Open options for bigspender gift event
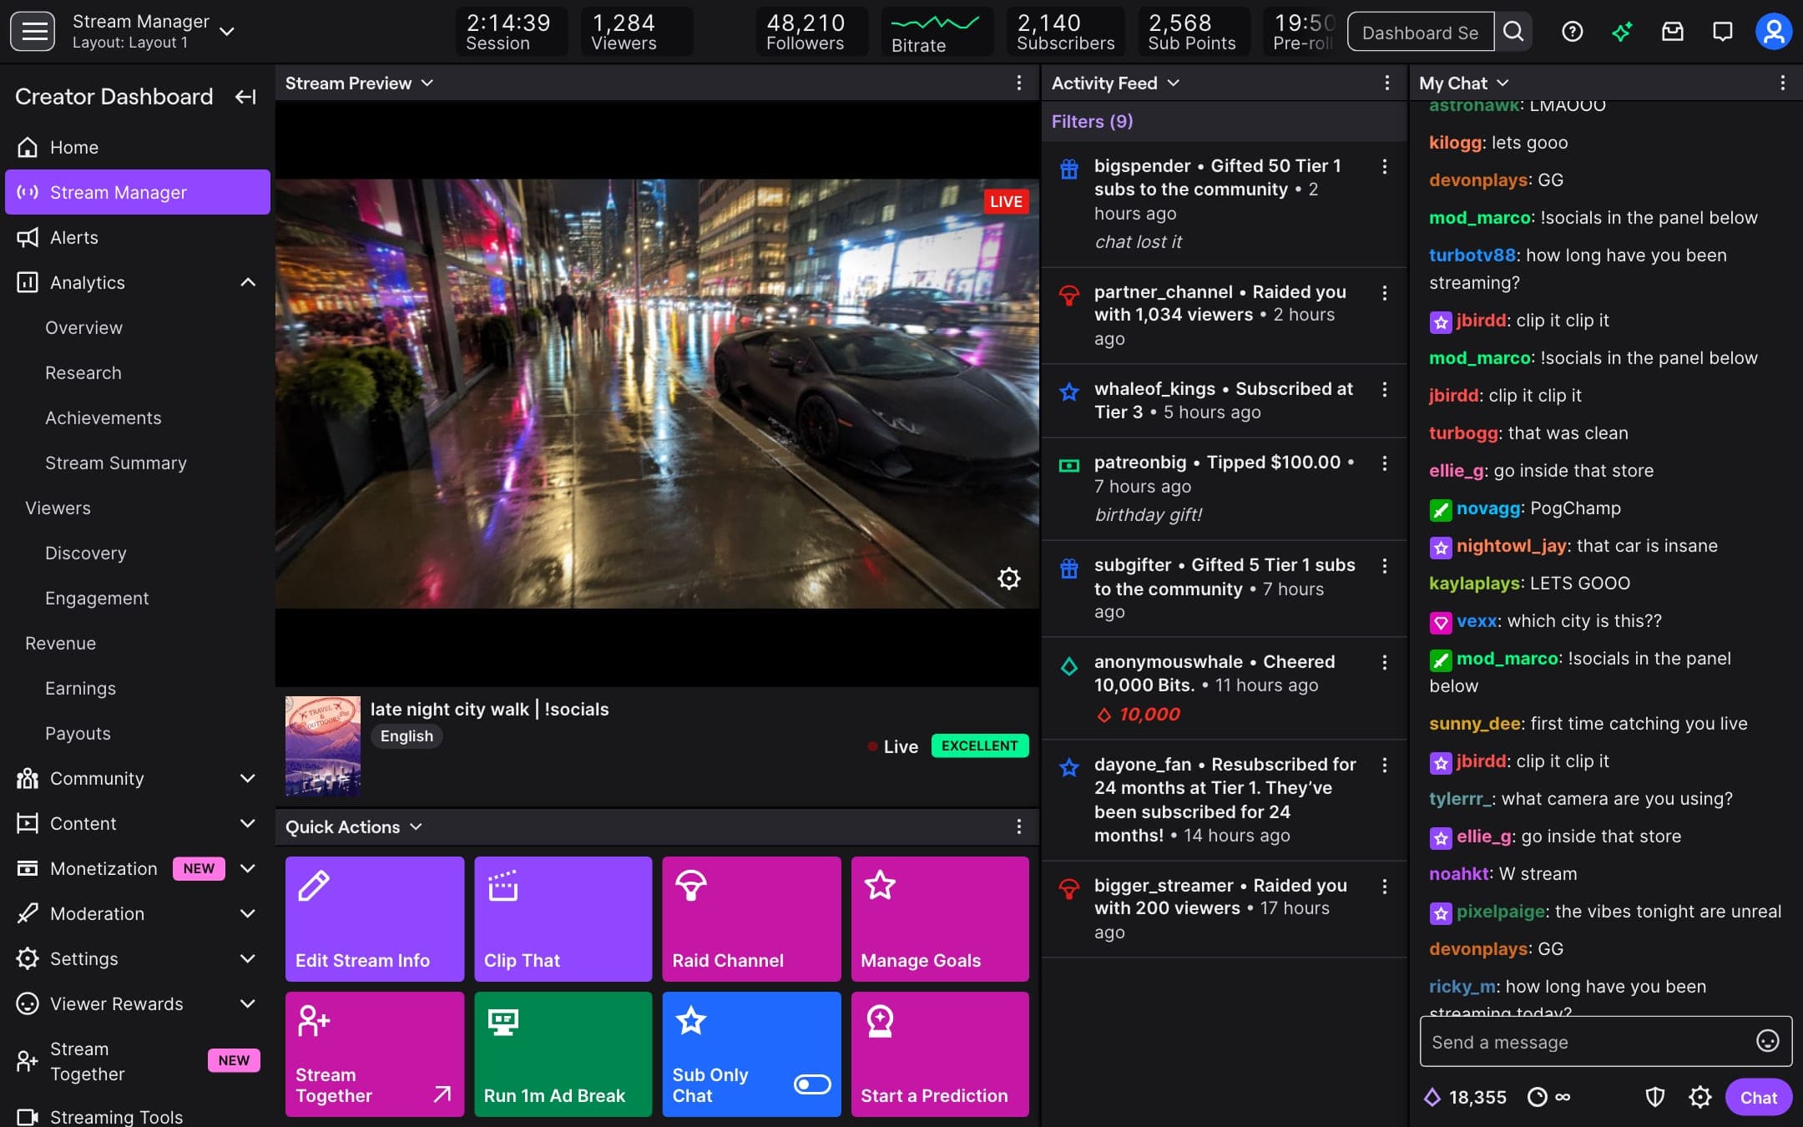Screen dimensions: 1803x1127 [x=1384, y=166]
